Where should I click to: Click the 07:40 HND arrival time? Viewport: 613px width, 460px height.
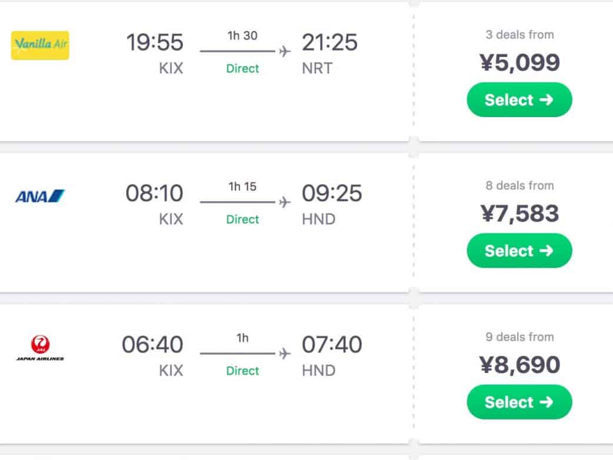click(x=331, y=345)
